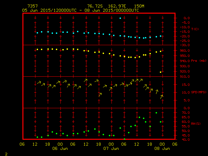Click the number 2 in bottom-left corner
Viewport: 208px width, 156px height.
pyautogui.click(x=6, y=153)
